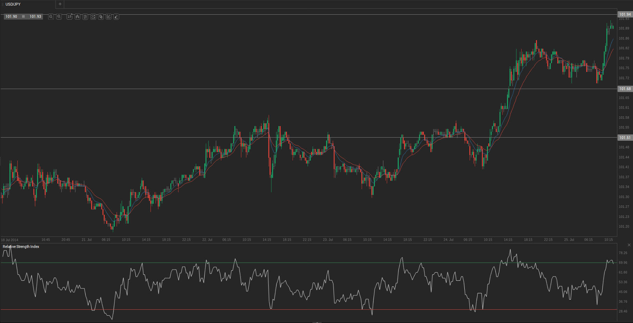Click the zoom out magnifier icon
The height and width of the screenshot is (323, 633).
pyautogui.click(x=51, y=17)
